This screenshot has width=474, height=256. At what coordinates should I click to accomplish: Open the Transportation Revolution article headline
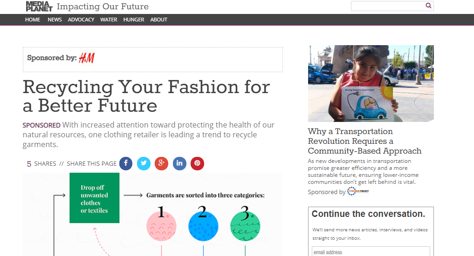click(364, 141)
